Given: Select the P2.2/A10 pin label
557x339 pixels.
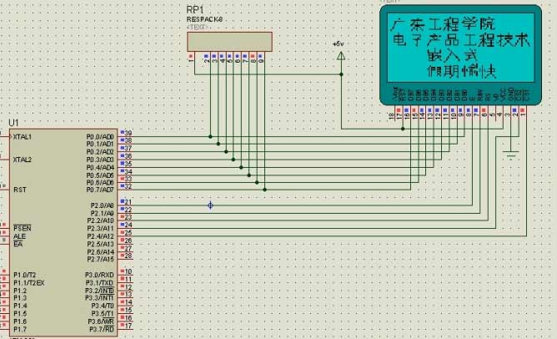Looking at the screenshot, I should click(101, 220).
